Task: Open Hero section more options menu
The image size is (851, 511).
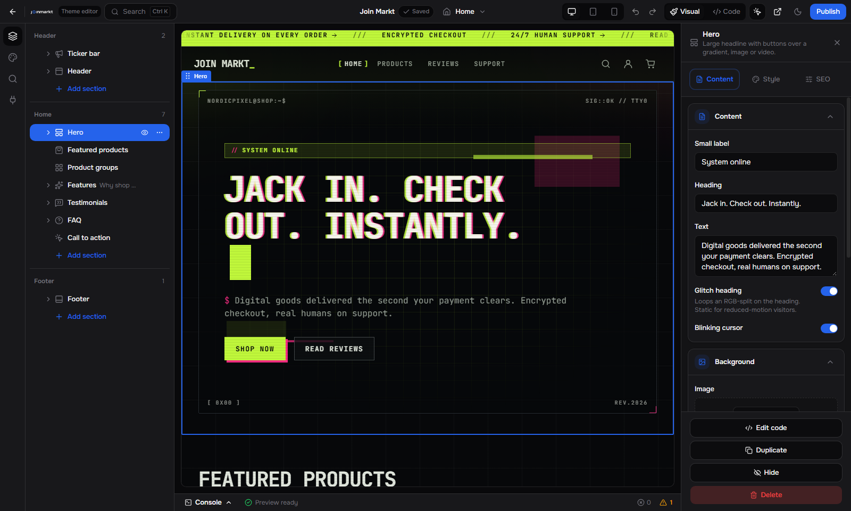Action: tap(160, 133)
